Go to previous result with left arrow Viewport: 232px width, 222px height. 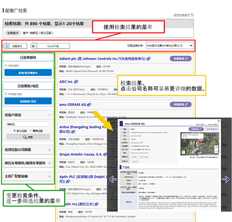coord(113,179)
